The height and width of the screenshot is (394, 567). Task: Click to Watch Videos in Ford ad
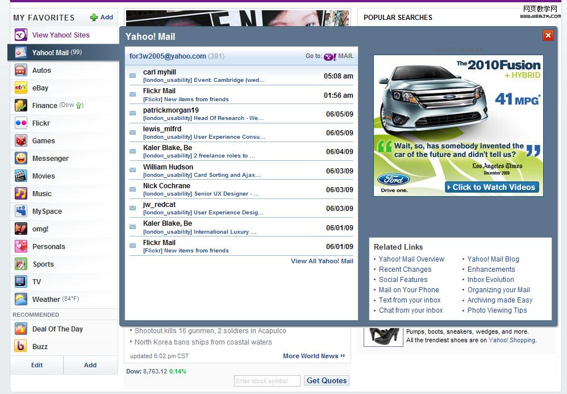[x=492, y=187]
